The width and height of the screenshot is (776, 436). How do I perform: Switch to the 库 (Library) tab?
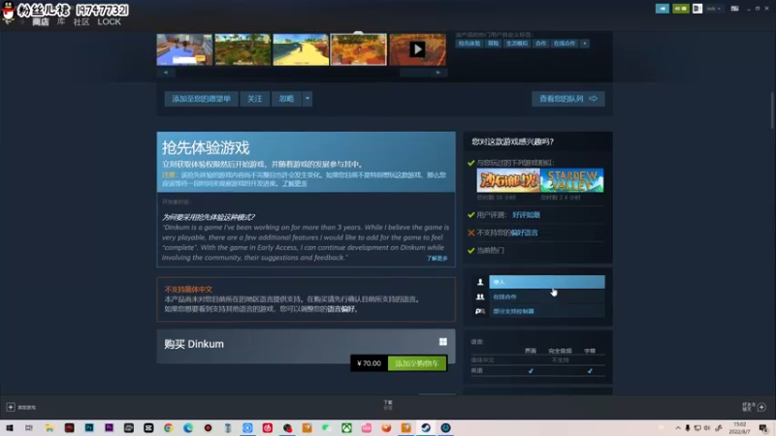61,21
